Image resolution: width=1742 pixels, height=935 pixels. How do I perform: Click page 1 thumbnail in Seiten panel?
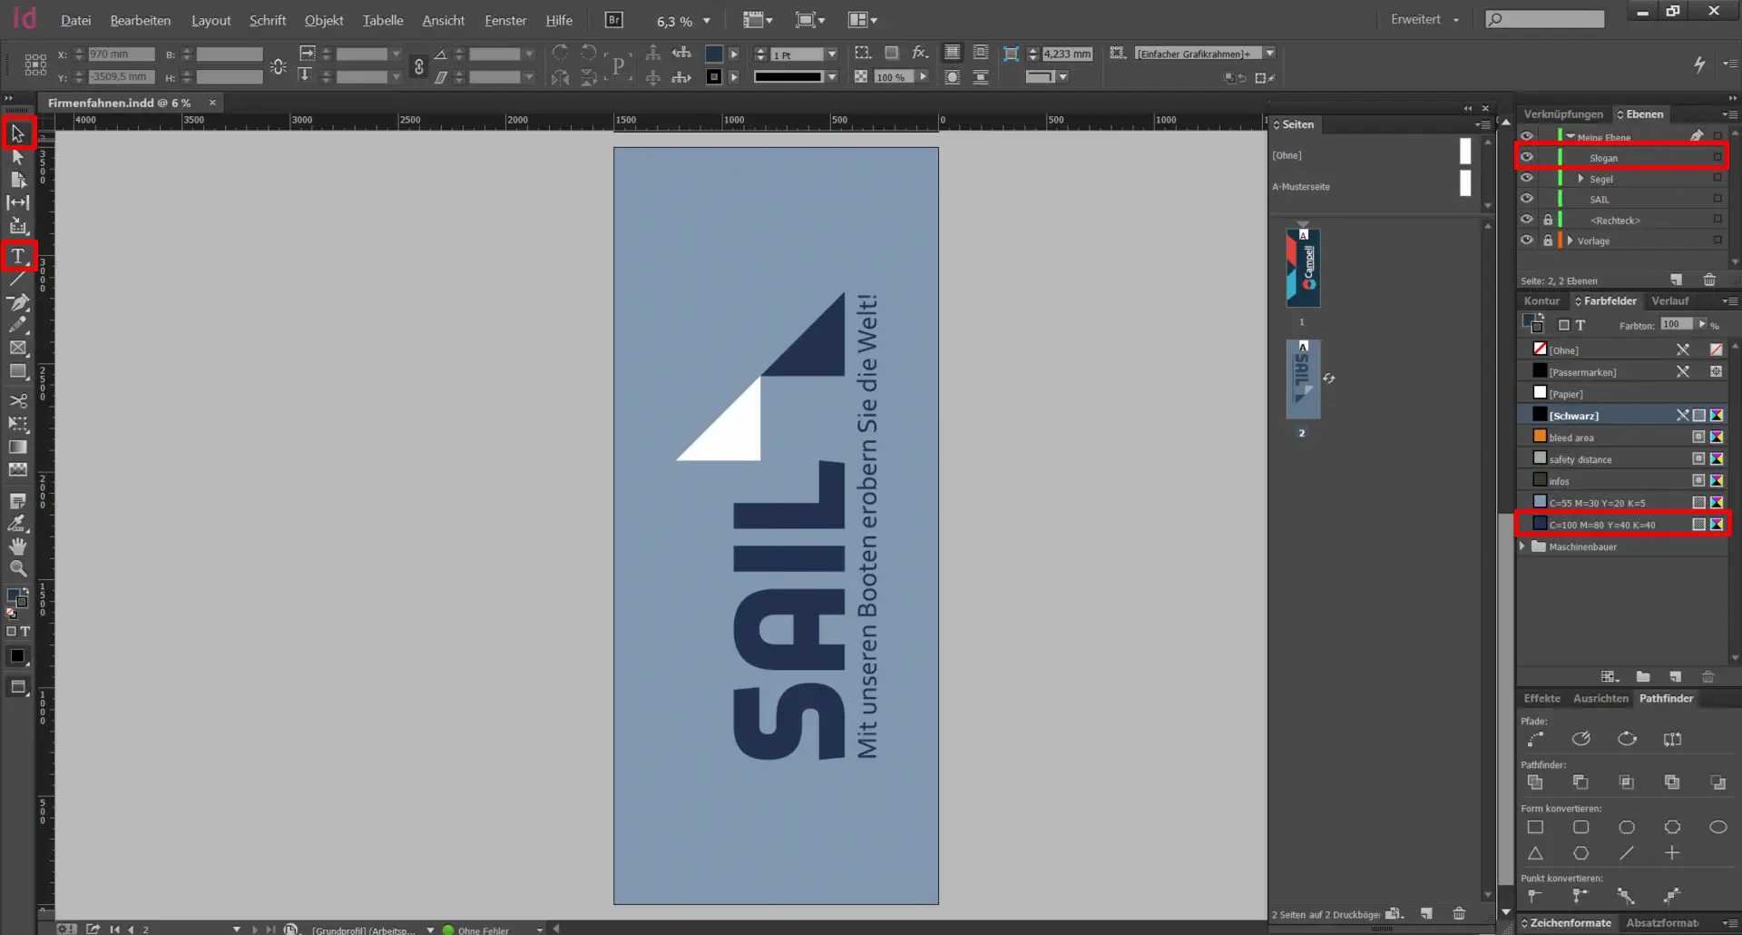point(1303,268)
